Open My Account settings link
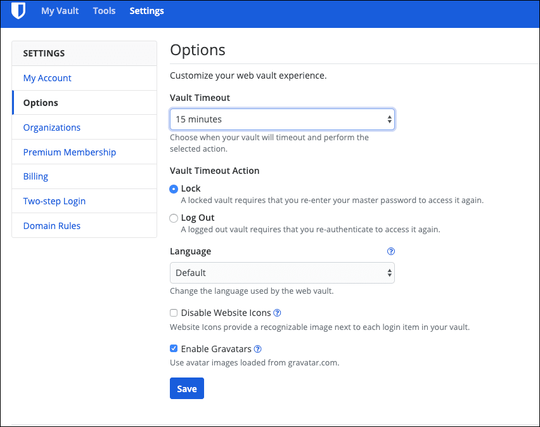This screenshot has height=427, width=540. click(47, 78)
